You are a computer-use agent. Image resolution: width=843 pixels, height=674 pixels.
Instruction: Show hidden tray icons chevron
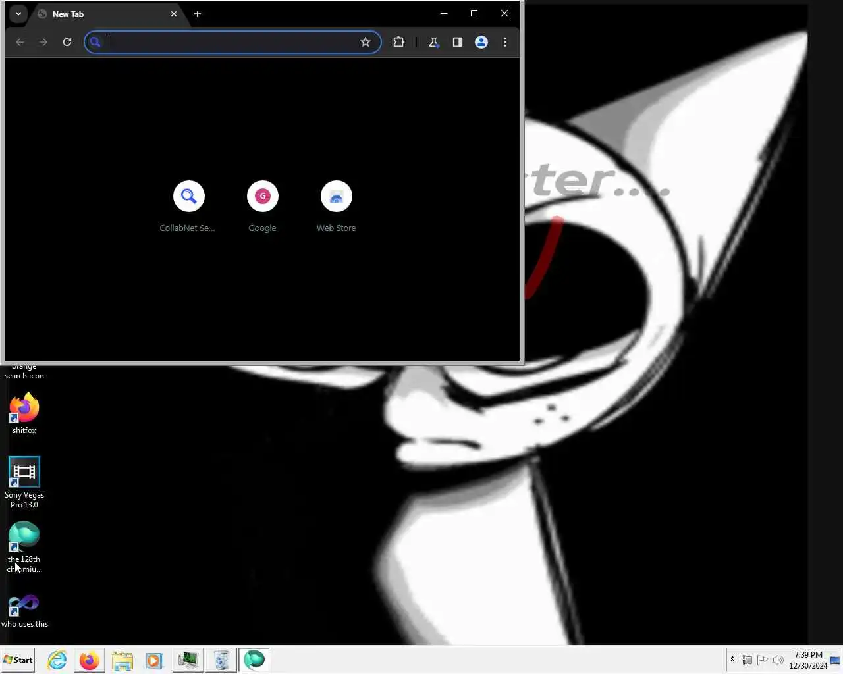(732, 660)
